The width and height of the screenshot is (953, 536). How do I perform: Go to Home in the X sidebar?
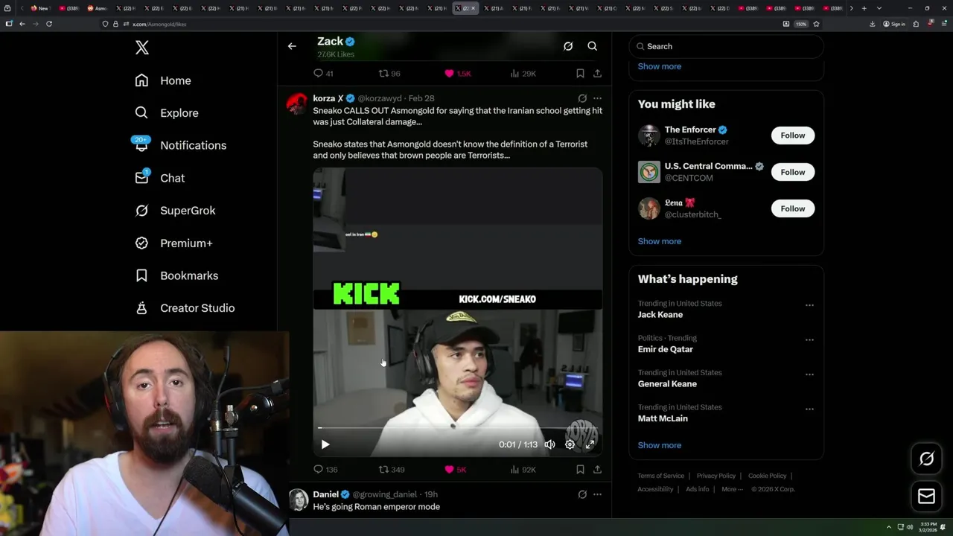(x=163, y=80)
